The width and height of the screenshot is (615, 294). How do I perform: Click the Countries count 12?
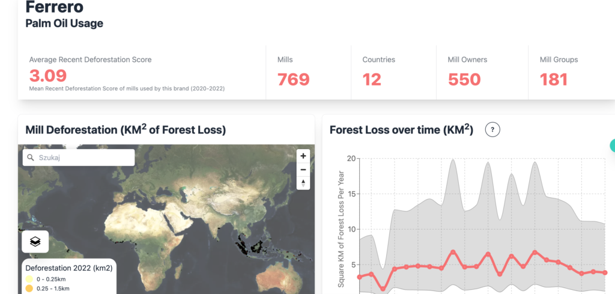pos(372,79)
